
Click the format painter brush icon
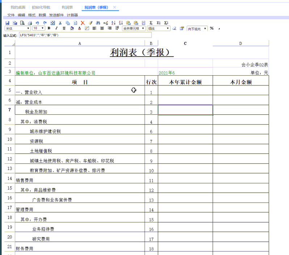point(91,23)
